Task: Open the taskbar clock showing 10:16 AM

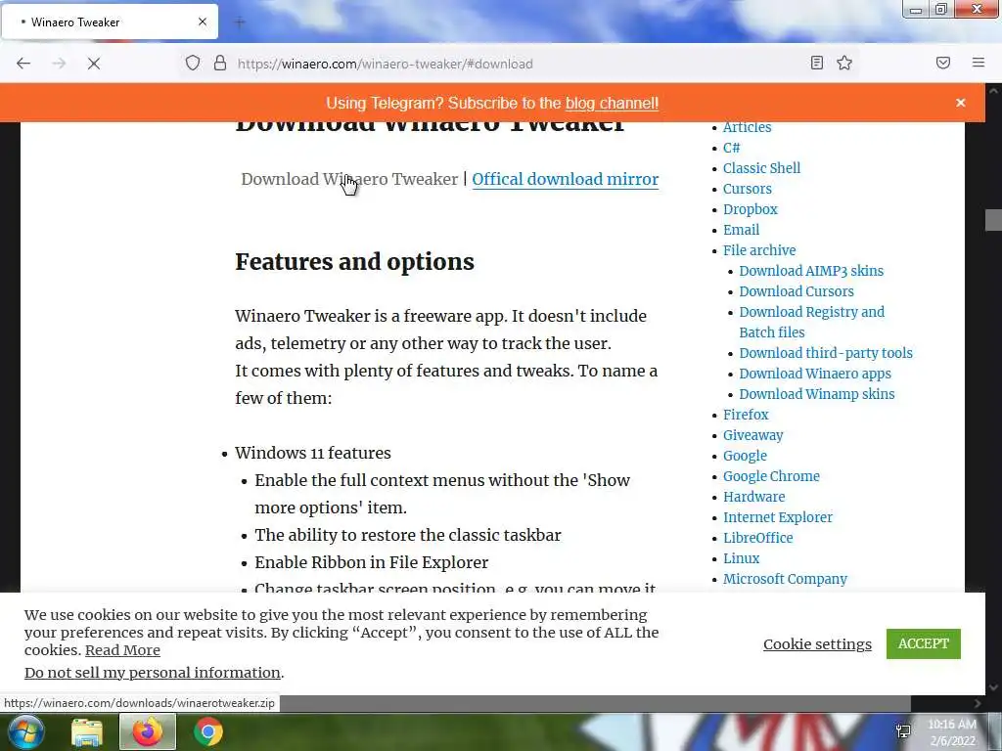Action: coord(952,732)
